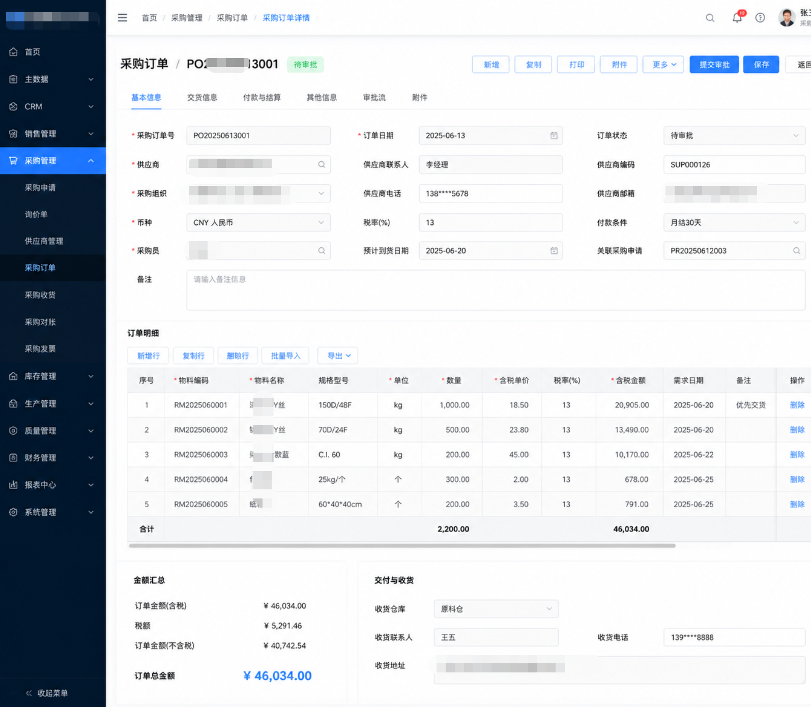Screen dimensions: 811x707
Task: Click 删除 link for row RM2025060003
Action: point(797,455)
